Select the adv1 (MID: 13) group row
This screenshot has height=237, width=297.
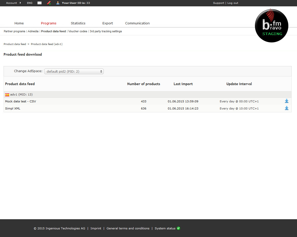click(148, 94)
